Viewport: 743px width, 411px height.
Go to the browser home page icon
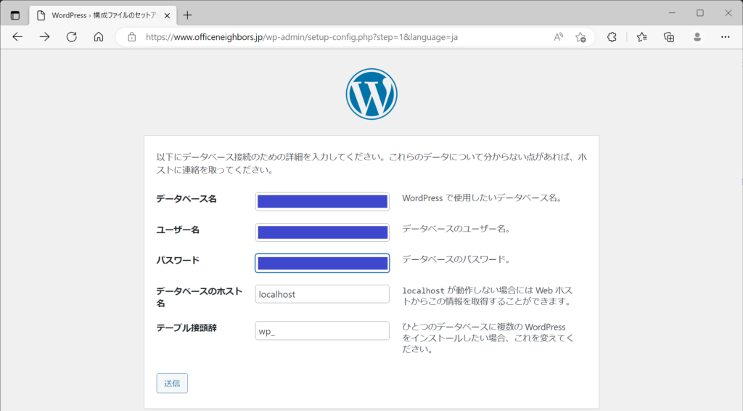(99, 37)
